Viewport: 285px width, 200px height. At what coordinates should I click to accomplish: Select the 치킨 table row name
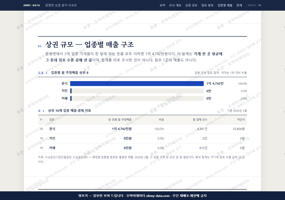(52, 138)
